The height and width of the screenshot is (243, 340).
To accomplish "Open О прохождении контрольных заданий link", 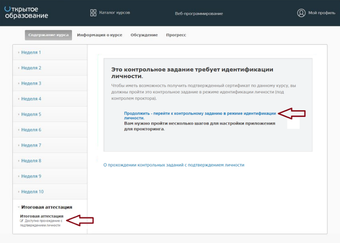I will pos(174,165).
